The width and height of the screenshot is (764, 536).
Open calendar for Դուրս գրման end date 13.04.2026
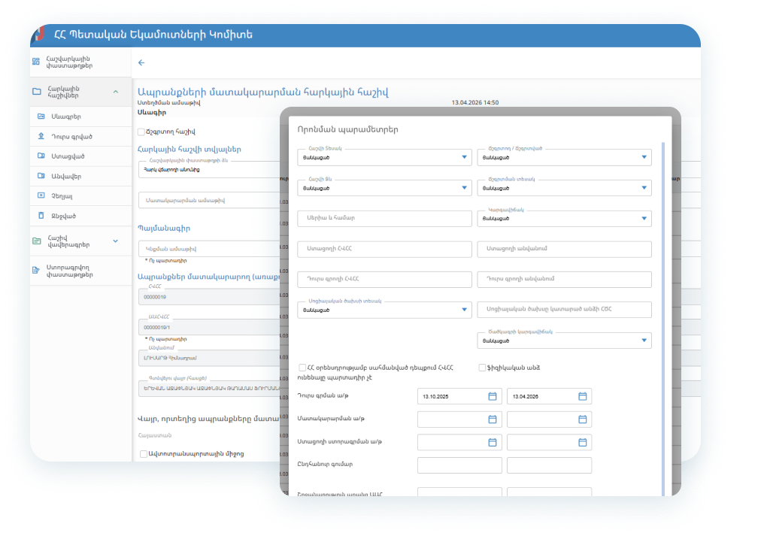point(583,396)
